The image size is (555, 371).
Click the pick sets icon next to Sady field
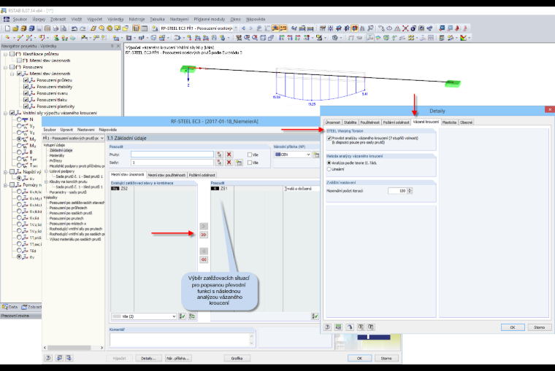coord(219,163)
